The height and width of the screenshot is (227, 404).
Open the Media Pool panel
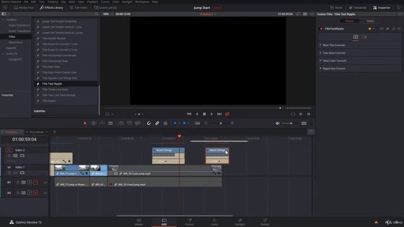point(24,8)
